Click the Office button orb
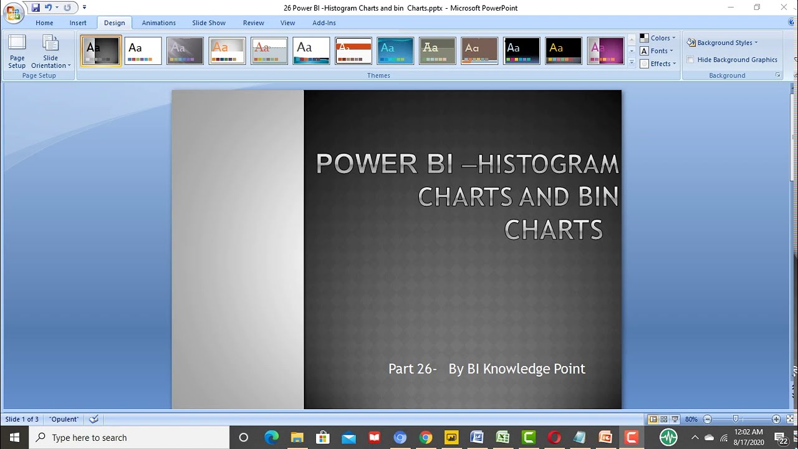Viewport: 798px width, 449px height. click(14, 12)
